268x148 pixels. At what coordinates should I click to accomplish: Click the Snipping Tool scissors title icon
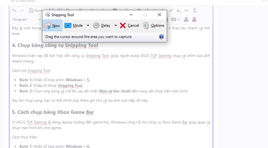[48, 15]
